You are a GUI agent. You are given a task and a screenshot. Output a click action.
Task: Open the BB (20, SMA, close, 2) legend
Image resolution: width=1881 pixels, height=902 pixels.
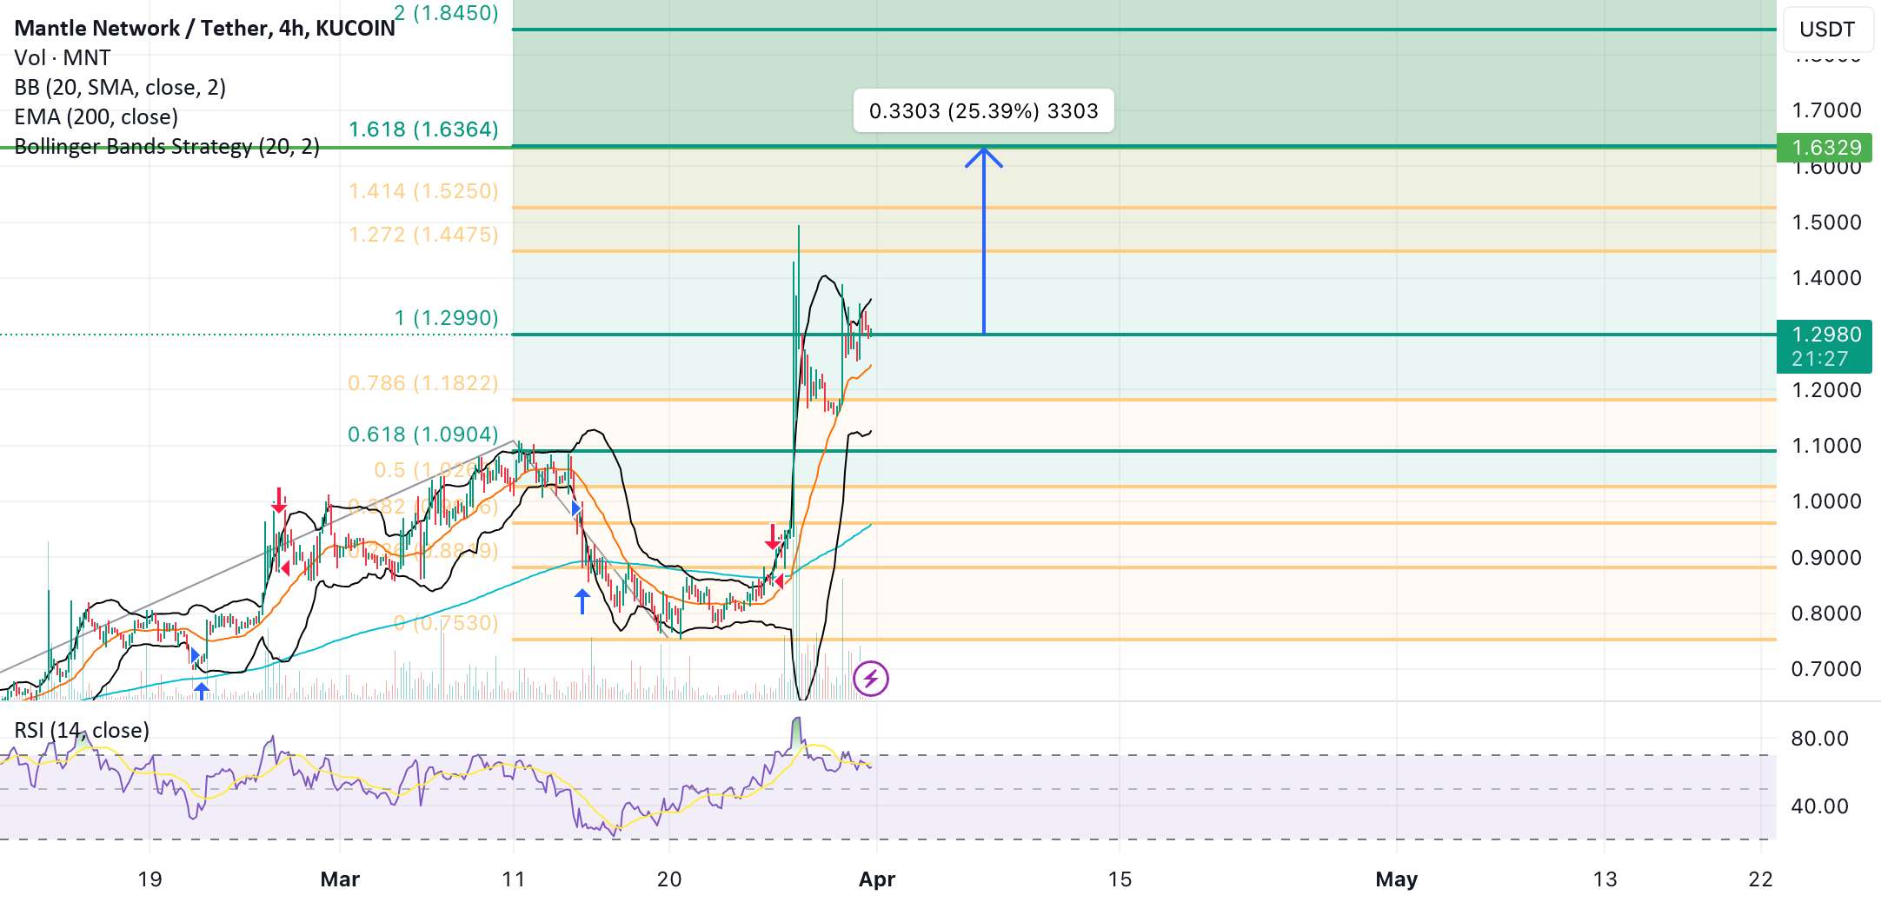(120, 87)
